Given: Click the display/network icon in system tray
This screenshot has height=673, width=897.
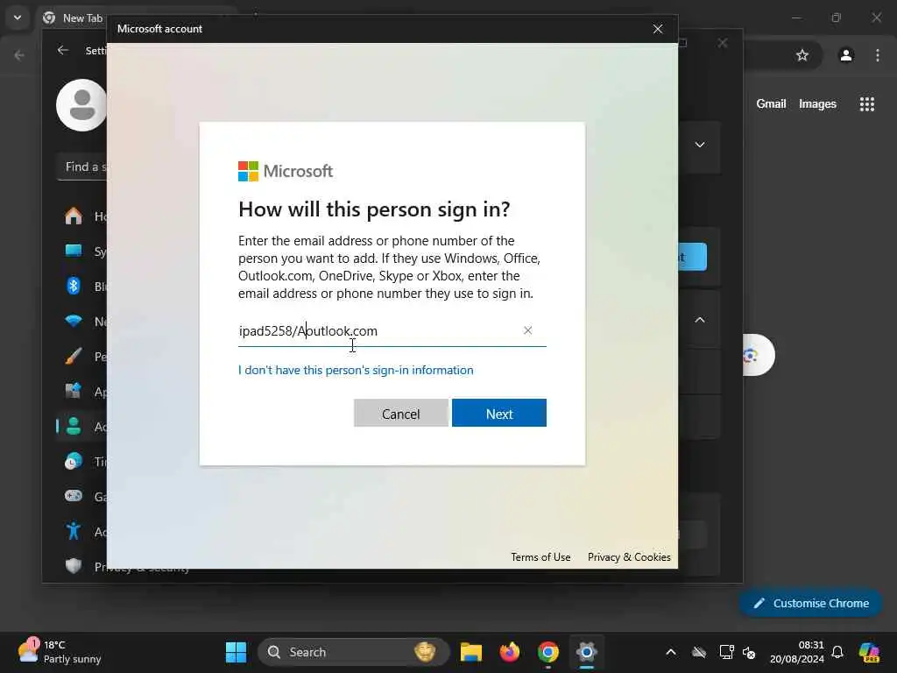Looking at the screenshot, I should click(x=726, y=652).
